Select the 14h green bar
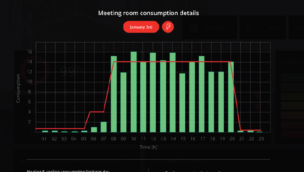 coord(172,93)
